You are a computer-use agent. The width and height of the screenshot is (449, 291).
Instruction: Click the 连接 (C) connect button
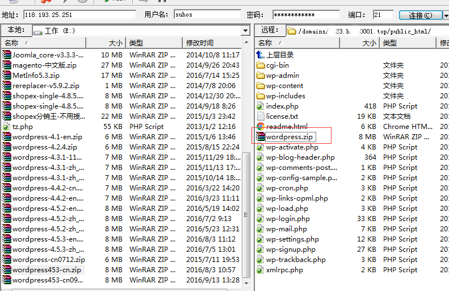pos(421,15)
